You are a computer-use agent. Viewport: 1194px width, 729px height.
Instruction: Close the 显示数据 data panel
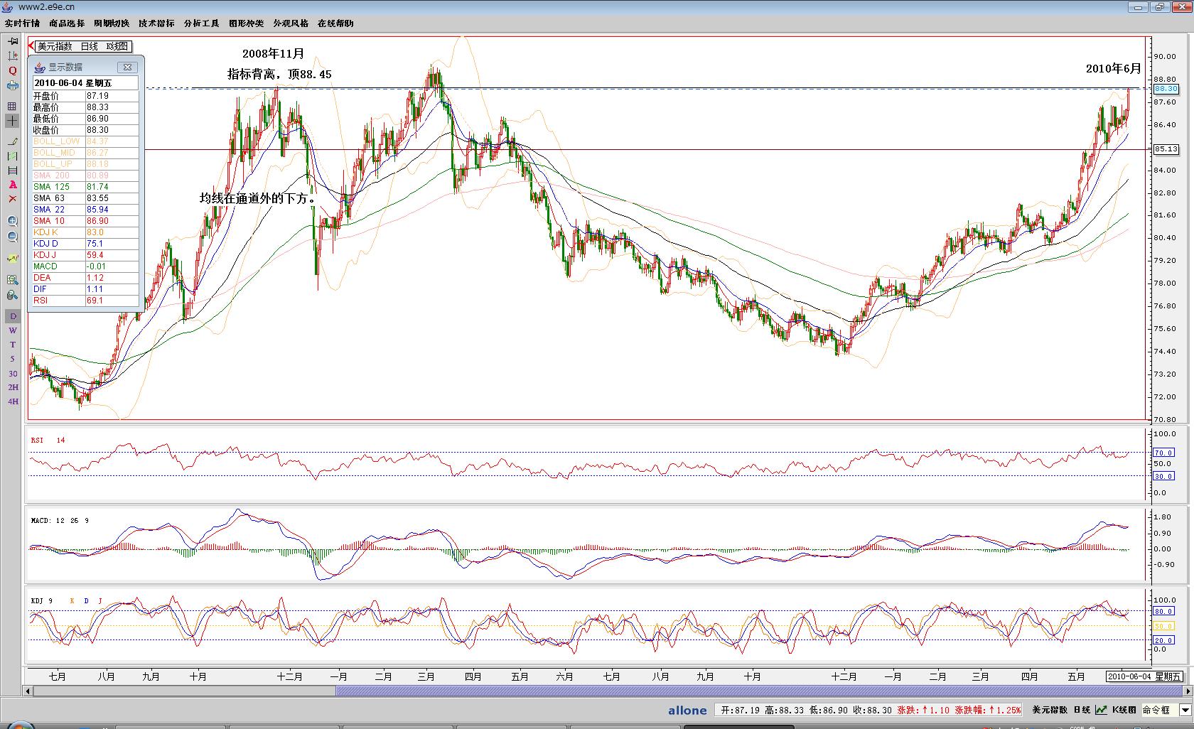[127, 67]
